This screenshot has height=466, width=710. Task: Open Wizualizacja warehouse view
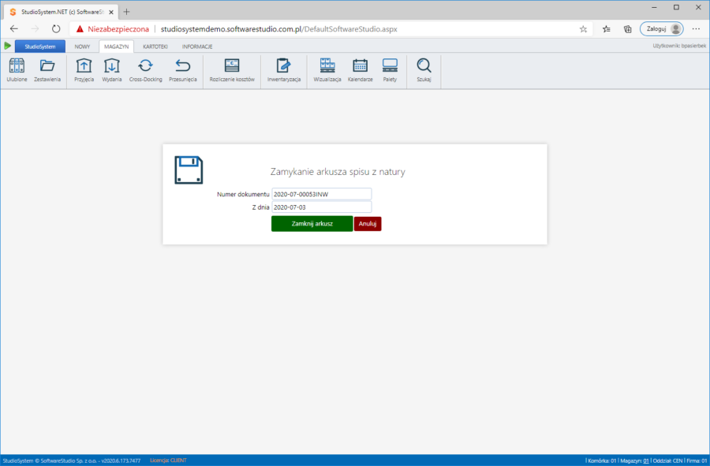point(327,70)
